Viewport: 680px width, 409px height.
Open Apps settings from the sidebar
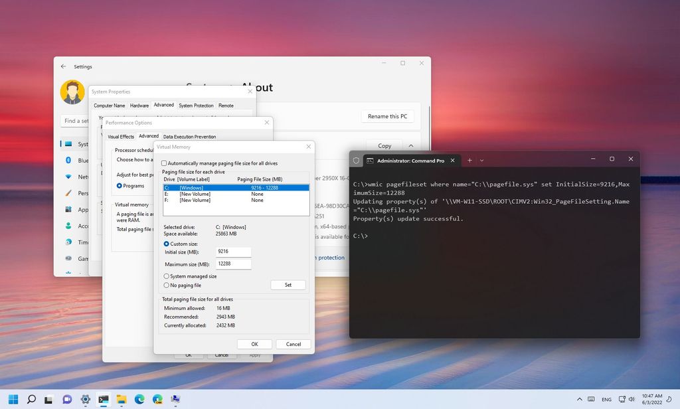[69, 208]
